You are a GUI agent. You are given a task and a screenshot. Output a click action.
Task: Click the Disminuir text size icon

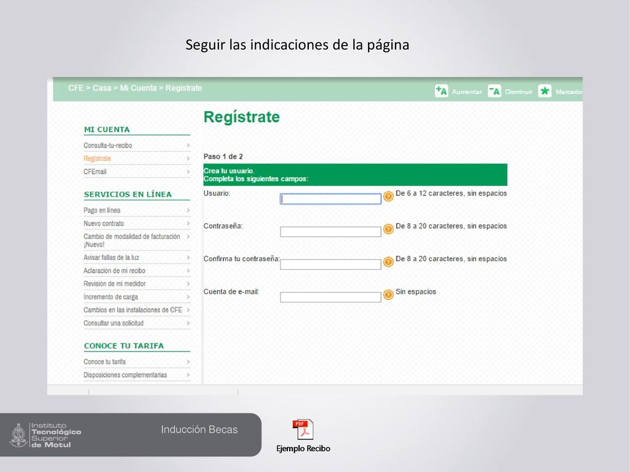coord(494,91)
